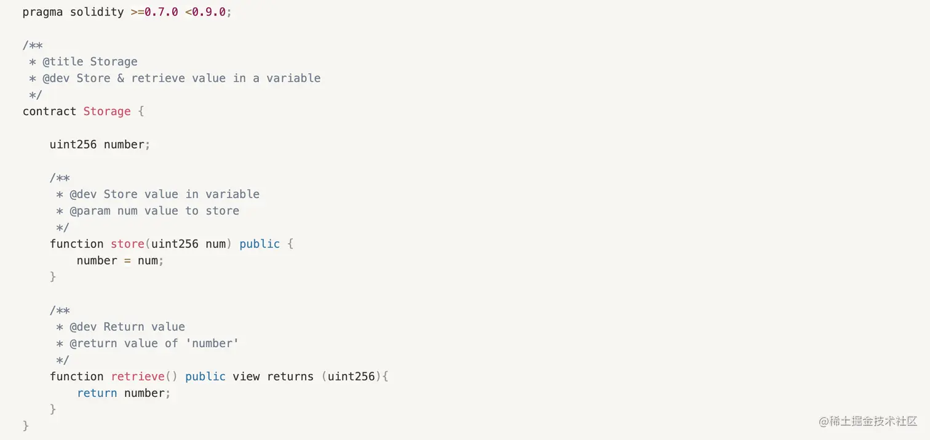Click the view keyword in the retrieve function
The height and width of the screenshot is (440, 930).
[x=246, y=377]
